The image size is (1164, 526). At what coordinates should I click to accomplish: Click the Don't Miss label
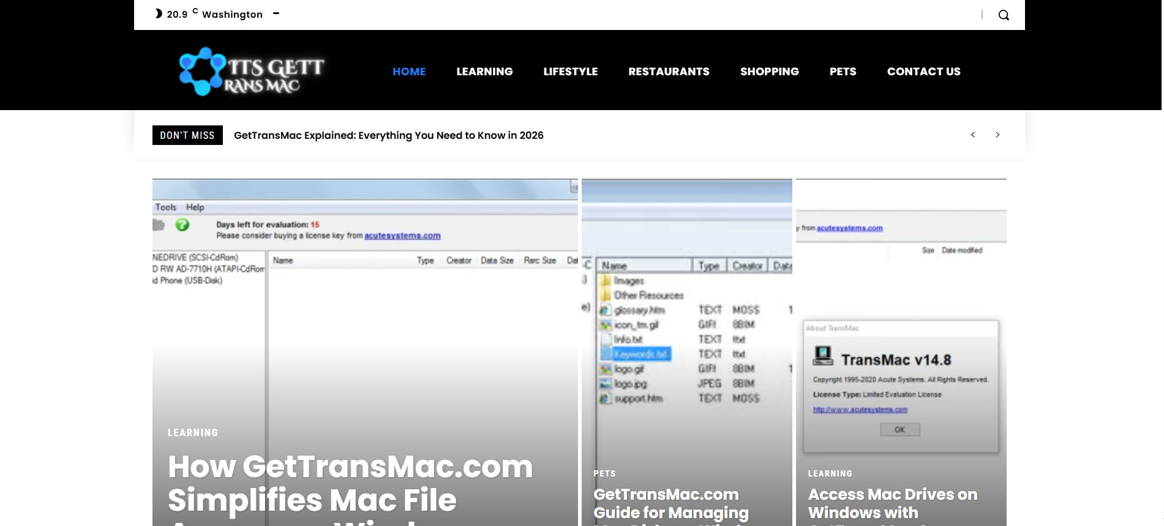click(187, 135)
